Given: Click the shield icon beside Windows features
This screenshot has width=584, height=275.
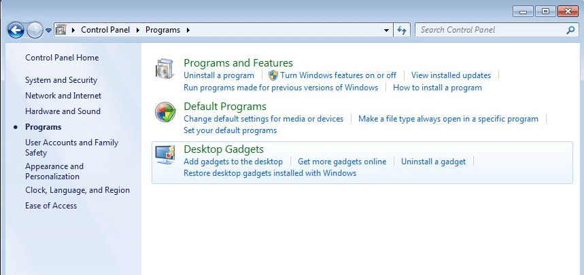Looking at the screenshot, I should tap(273, 75).
